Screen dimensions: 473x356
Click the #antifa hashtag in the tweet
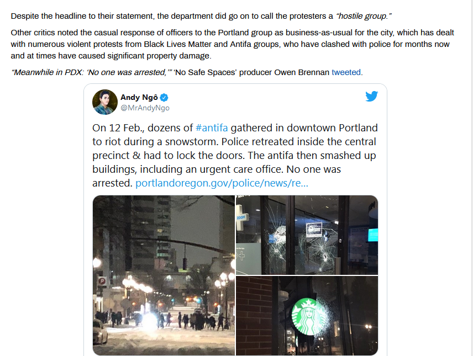pyautogui.click(x=212, y=128)
